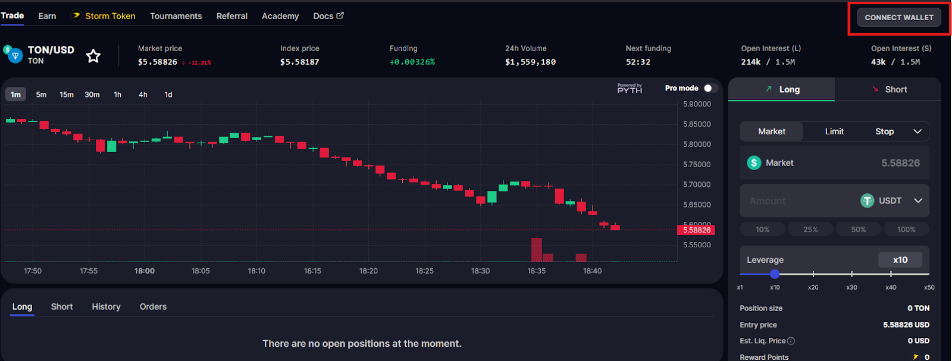Go to Trade in top navigation
This screenshot has width=952, height=361.
coord(12,15)
